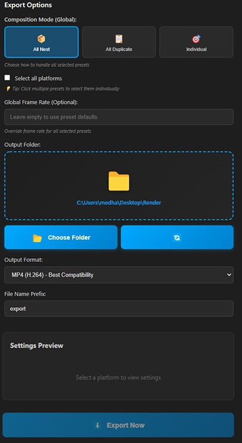Click the Export Now button

click(119, 425)
